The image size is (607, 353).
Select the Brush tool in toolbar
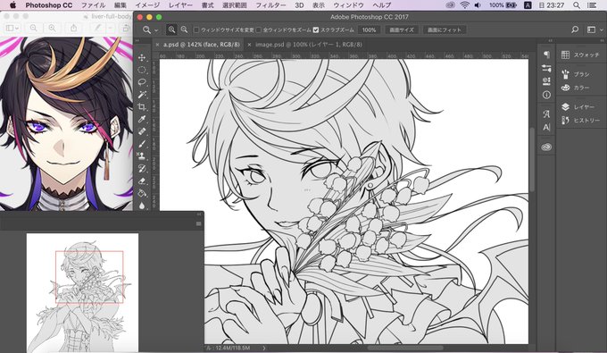click(142, 144)
